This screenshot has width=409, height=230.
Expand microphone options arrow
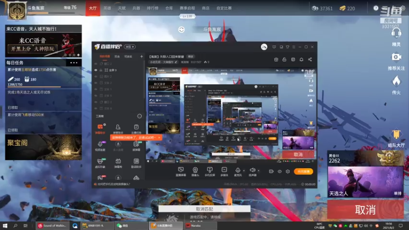(244, 170)
